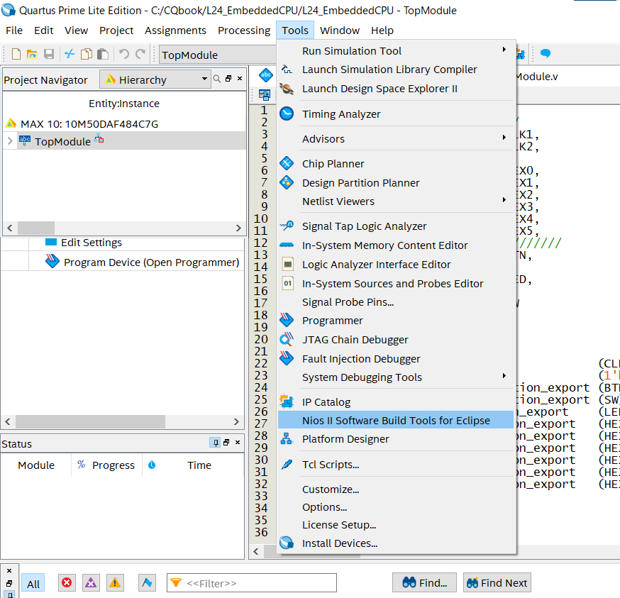Undock the Project Navigator panel
620x598 pixels.
click(228, 79)
